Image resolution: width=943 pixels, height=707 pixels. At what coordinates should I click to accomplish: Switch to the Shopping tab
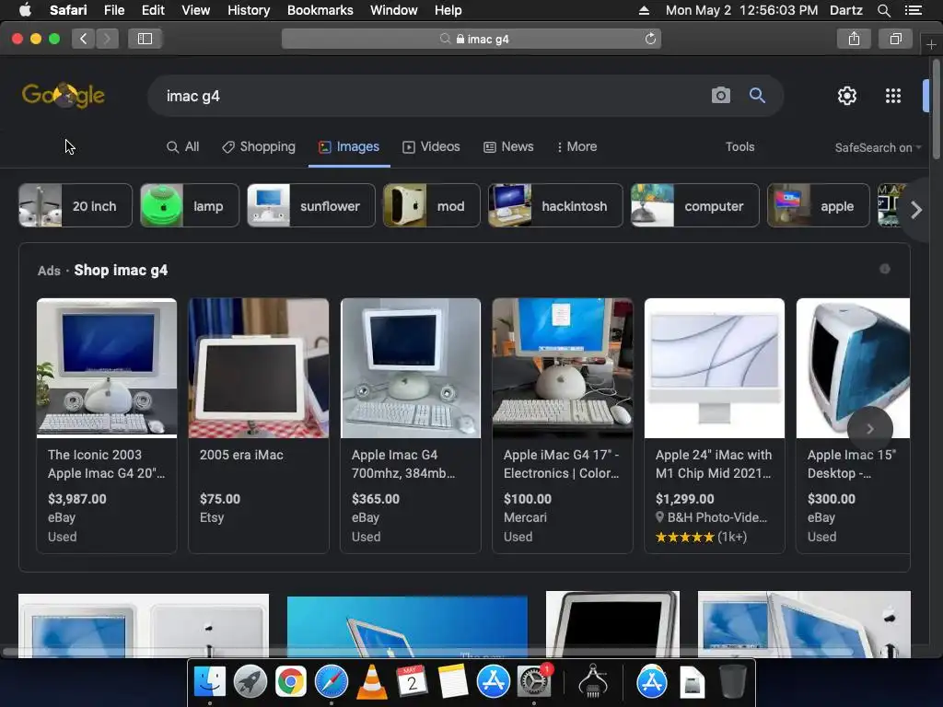click(x=259, y=146)
